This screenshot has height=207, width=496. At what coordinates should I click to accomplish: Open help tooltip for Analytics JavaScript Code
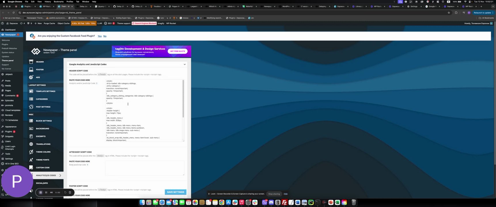coord(96,83)
